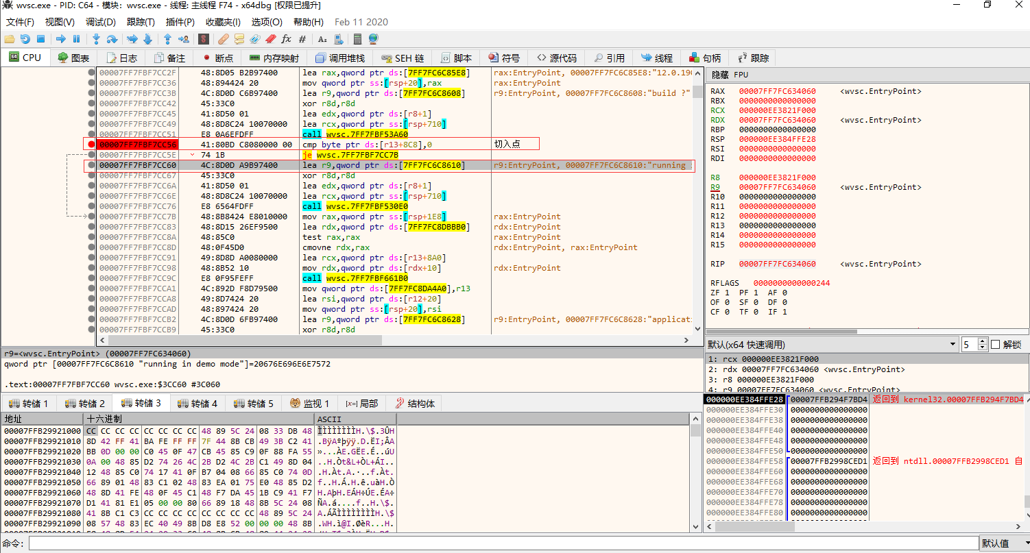
Task: Click the Open file folder icon
Action: click(x=10, y=39)
